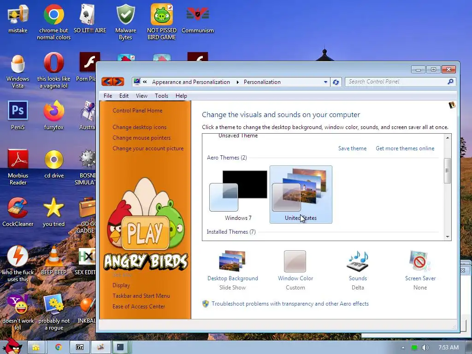Click Get more themes online

[405, 148]
